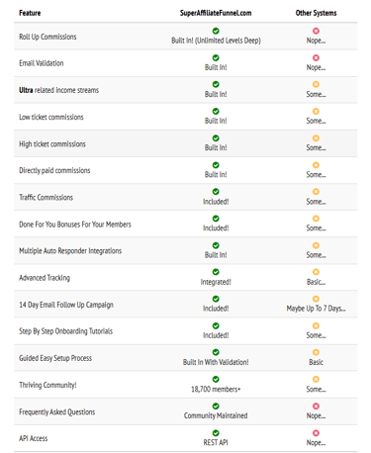Click the red X icon for Frequently Asked Questions
Viewport: 371px width, 453px height.
pos(316,406)
